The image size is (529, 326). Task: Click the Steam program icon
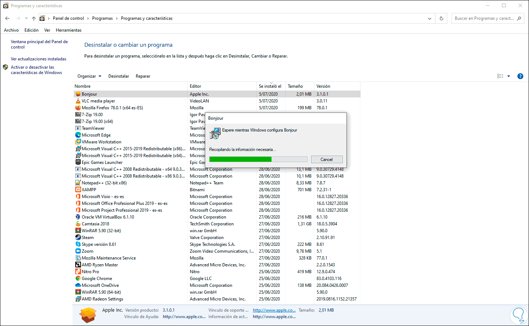coord(78,238)
